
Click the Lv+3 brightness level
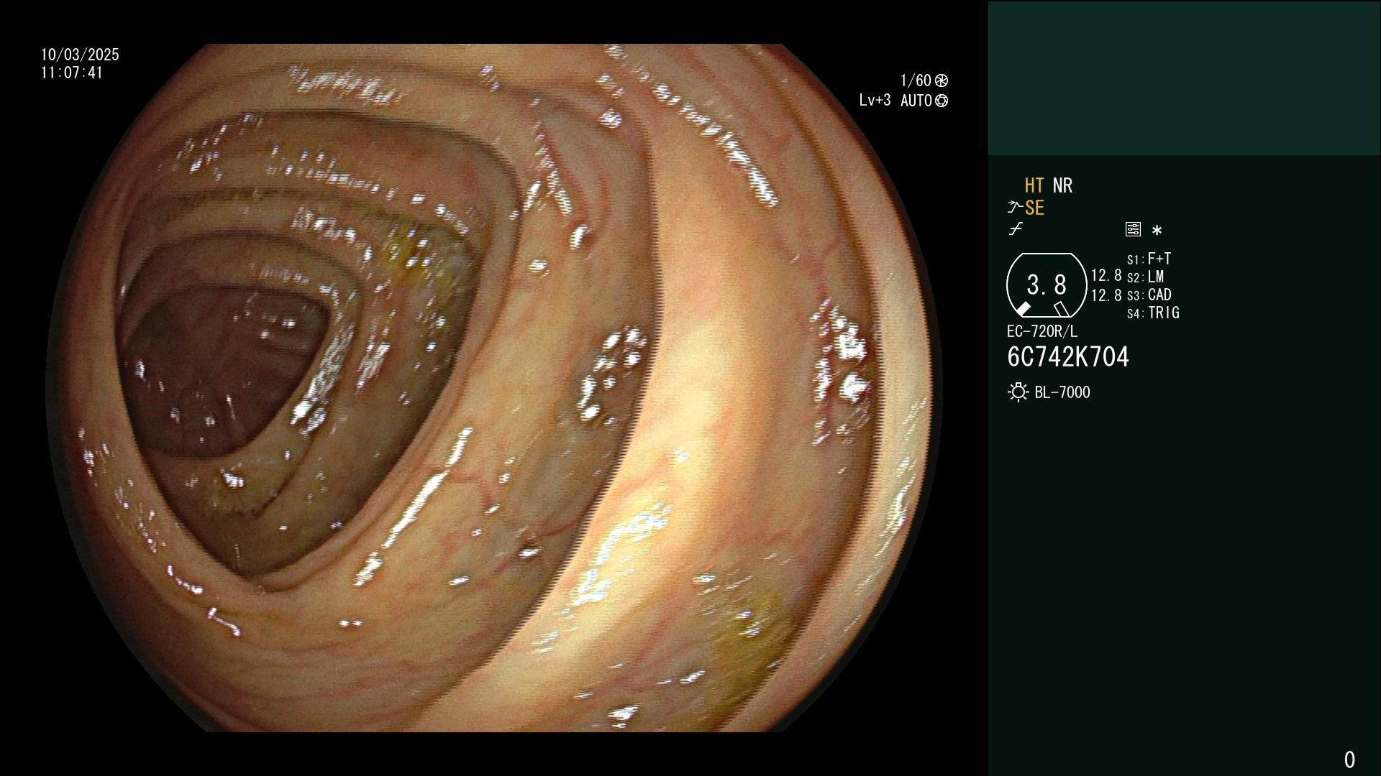coord(875,101)
